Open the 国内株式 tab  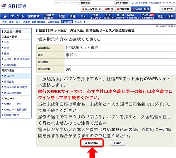[x=34, y=16]
